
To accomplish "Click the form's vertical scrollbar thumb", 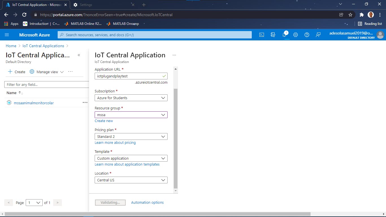I will coord(176,138).
